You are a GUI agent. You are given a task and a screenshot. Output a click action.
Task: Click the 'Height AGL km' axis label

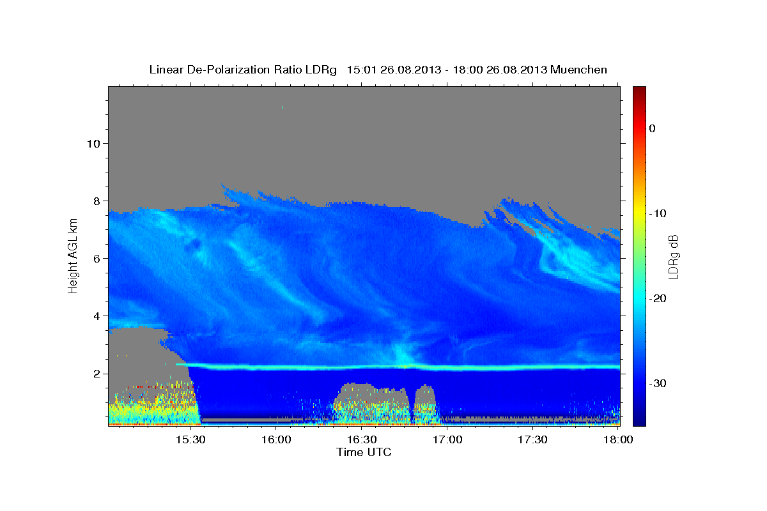pyautogui.click(x=73, y=256)
